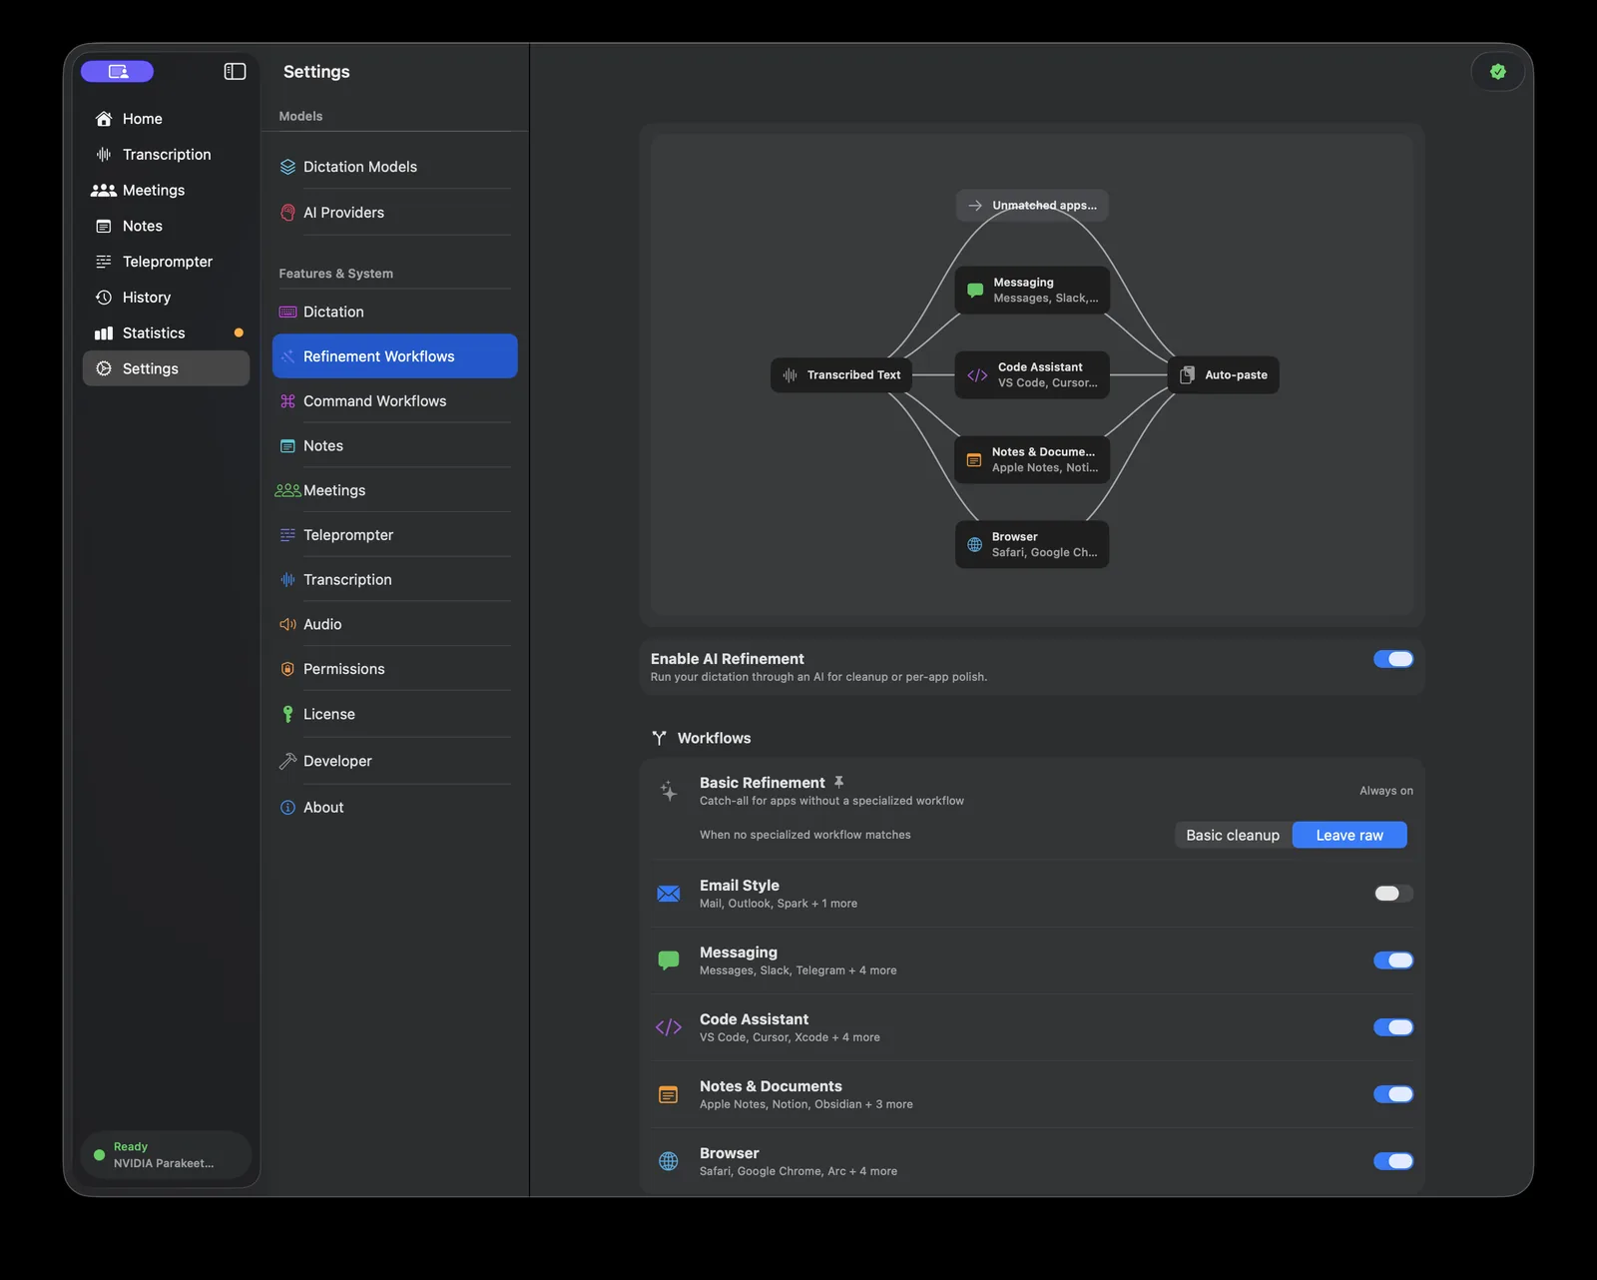
Task: Toggle the Messaging workflow switch
Action: pyautogui.click(x=1393, y=960)
